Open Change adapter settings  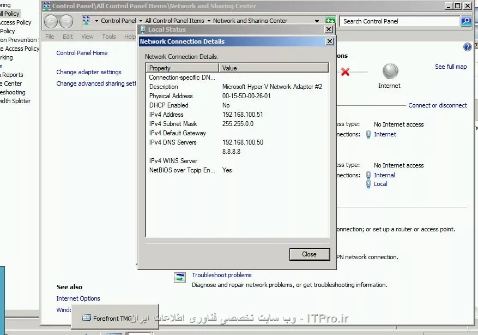click(x=89, y=73)
